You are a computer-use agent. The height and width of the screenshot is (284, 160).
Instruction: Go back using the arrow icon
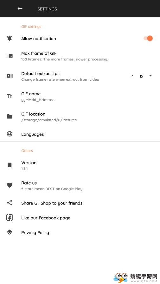[x=20, y=9]
